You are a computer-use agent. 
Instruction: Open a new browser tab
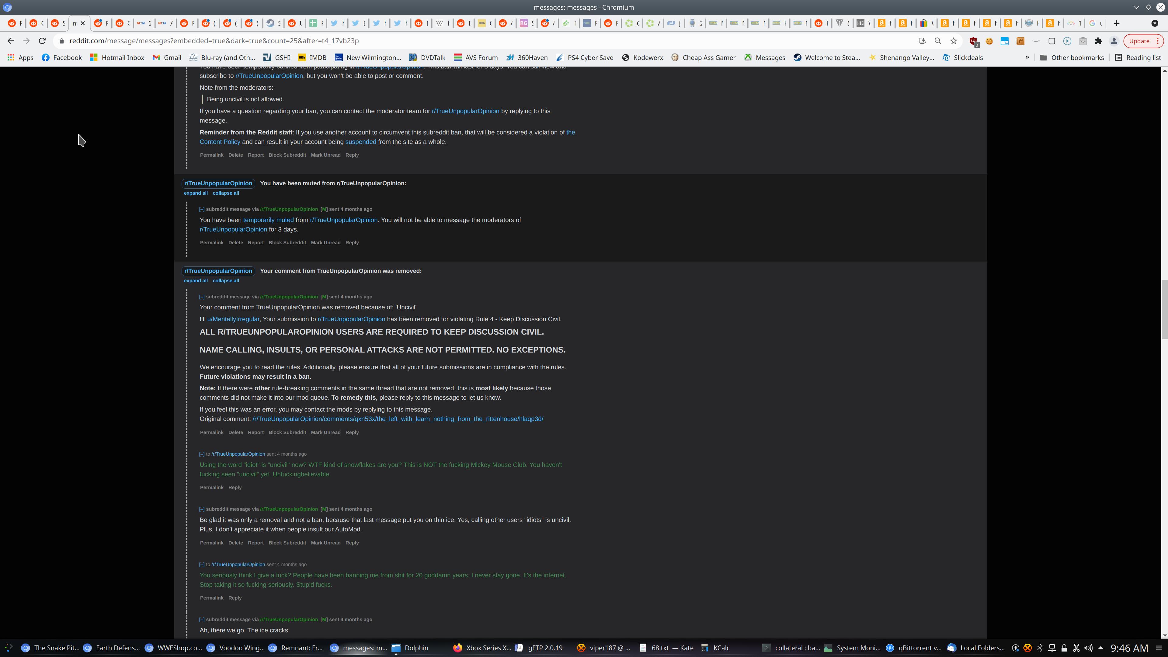pyautogui.click(x=1116, y=23)
